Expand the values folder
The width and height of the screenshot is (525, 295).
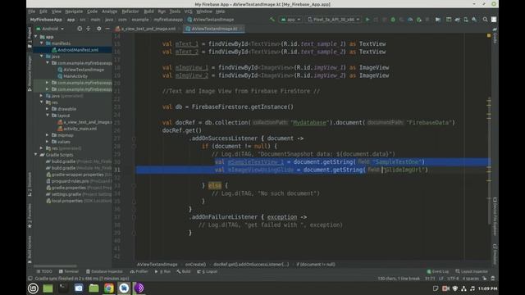coord(48,142)
